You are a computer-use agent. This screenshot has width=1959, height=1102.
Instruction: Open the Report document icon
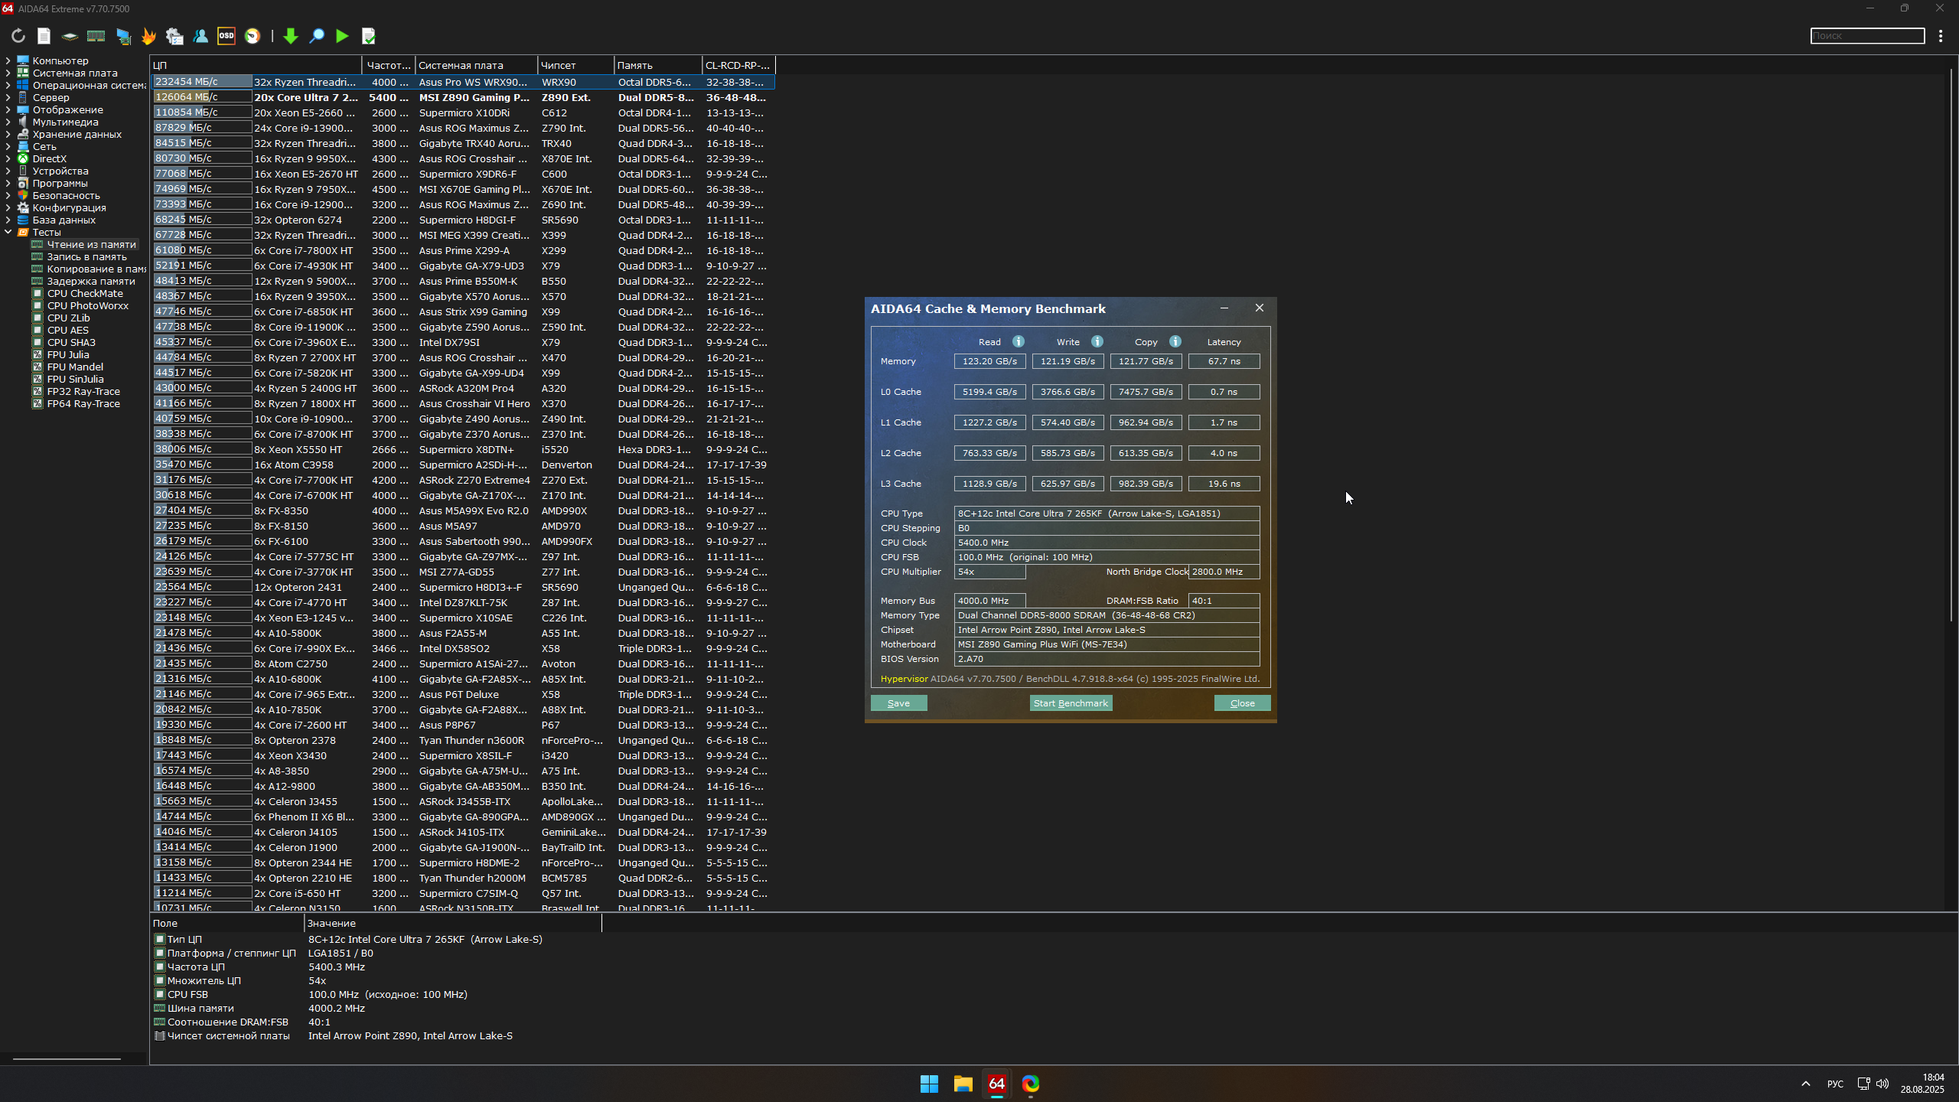tap(44, 36)
